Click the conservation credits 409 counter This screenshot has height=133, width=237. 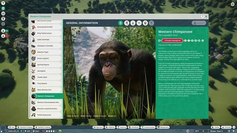point(27,131)
